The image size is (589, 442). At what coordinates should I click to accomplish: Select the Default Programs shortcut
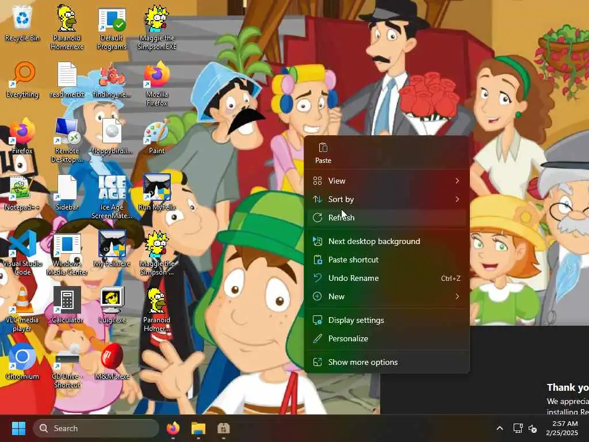point(112,28)
